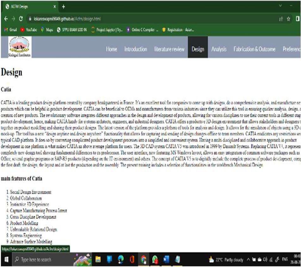
Task: Click 'Capture Manufacturing Process Intent' item
Action: click(x=38, y=211)
